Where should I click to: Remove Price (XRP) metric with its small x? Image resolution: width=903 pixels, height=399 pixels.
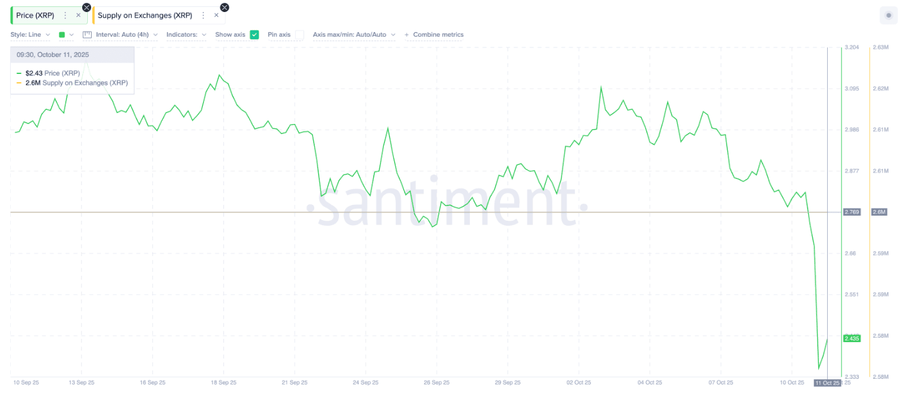click(78, 15)
